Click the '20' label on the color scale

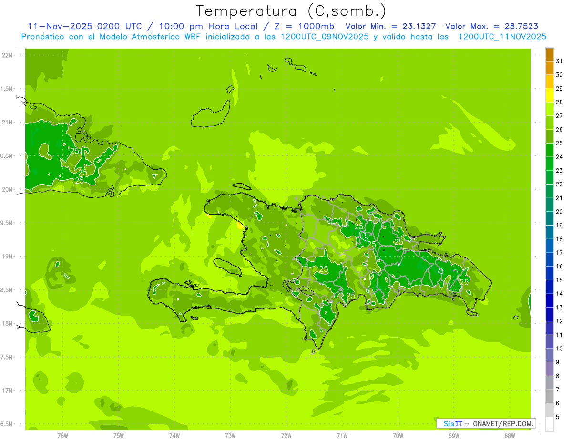(560, 212)
